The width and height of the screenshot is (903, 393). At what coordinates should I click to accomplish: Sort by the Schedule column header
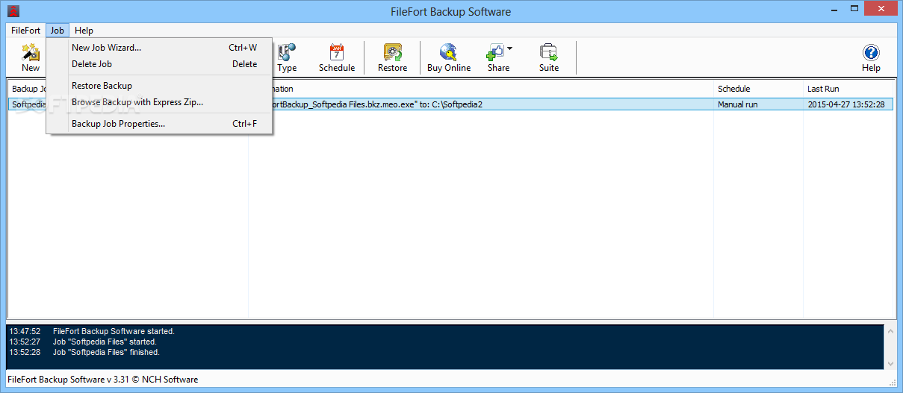tap(758, 89)
